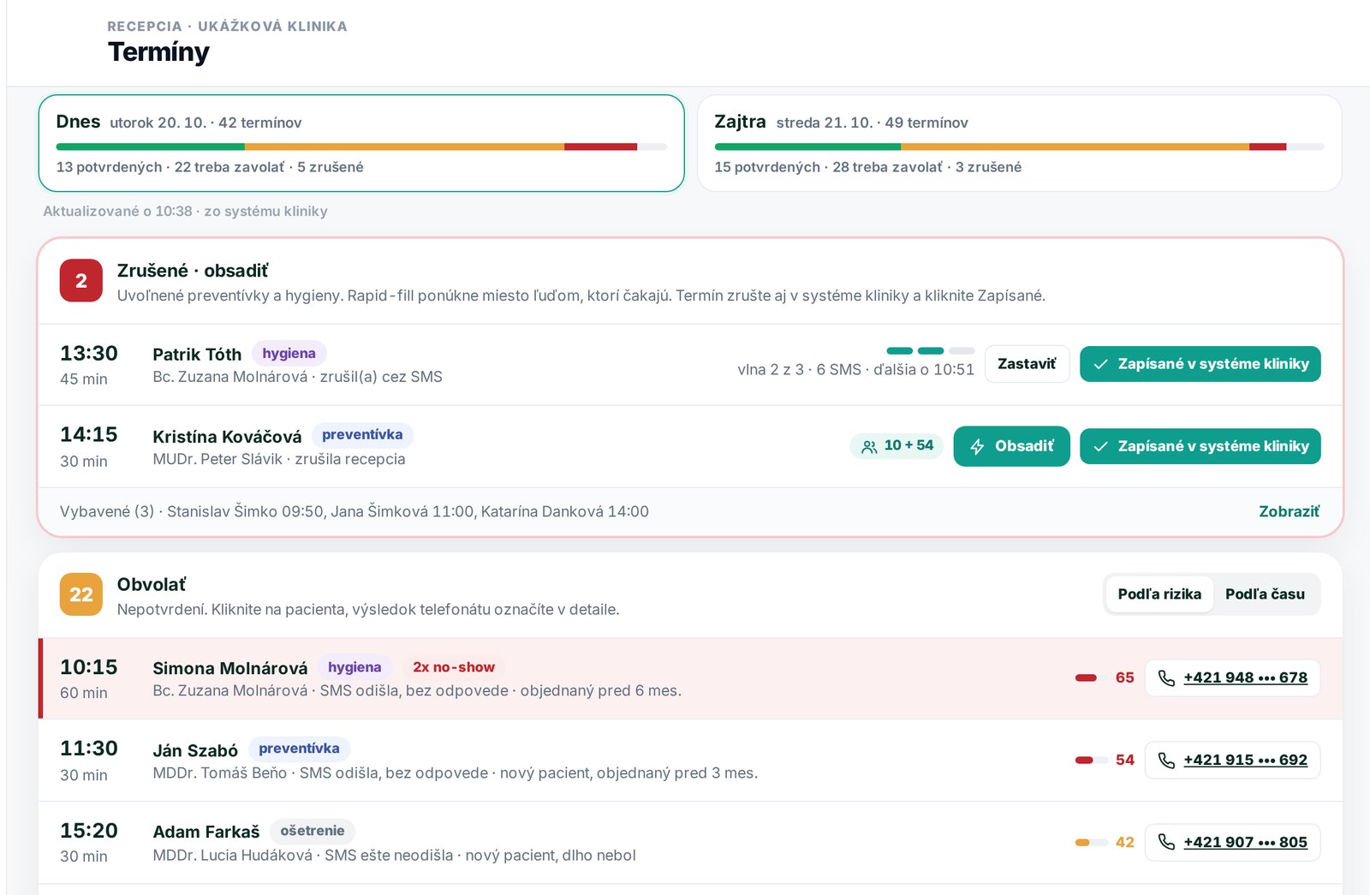Click the preventívka tag next to Ján Szabó
The width and height of the screenshot is (1370, 895).
point(299,749)
